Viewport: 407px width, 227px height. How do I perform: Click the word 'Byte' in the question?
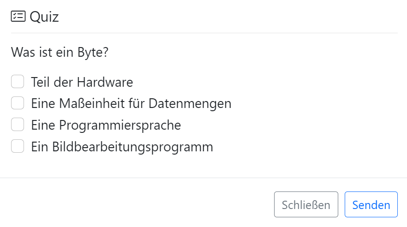[95, 52]
